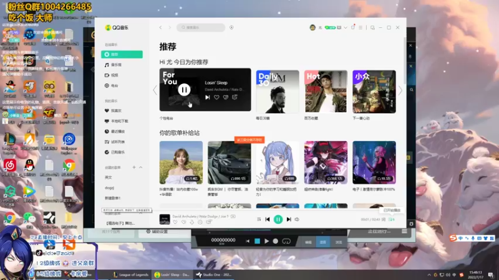
Task: Click record in Studio One transport
Action: point(276,241)
